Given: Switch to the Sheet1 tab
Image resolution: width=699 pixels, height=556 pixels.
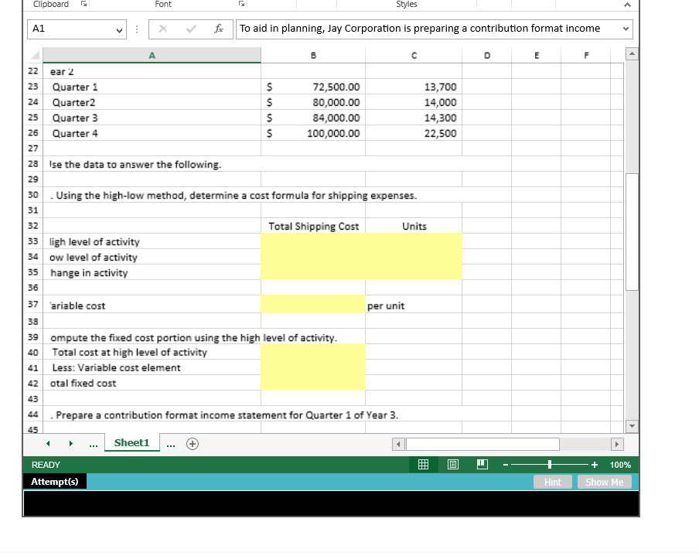Looking at the screenshot, I should 131,442.
